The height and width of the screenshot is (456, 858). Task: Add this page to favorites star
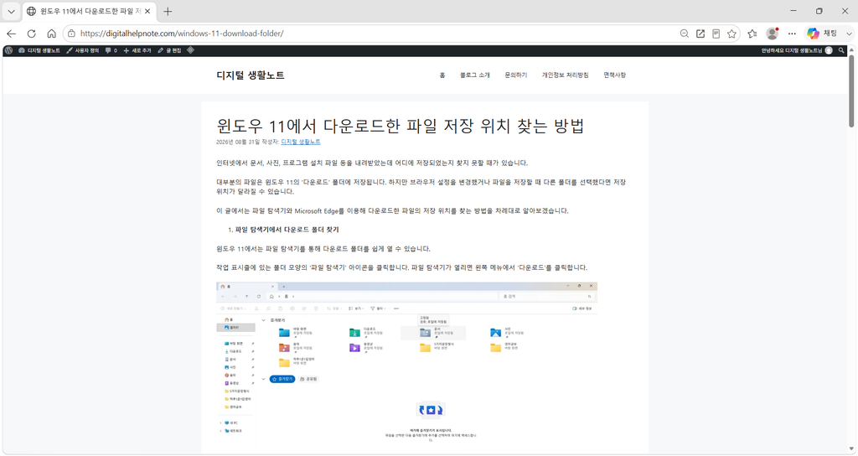[731, 34]
